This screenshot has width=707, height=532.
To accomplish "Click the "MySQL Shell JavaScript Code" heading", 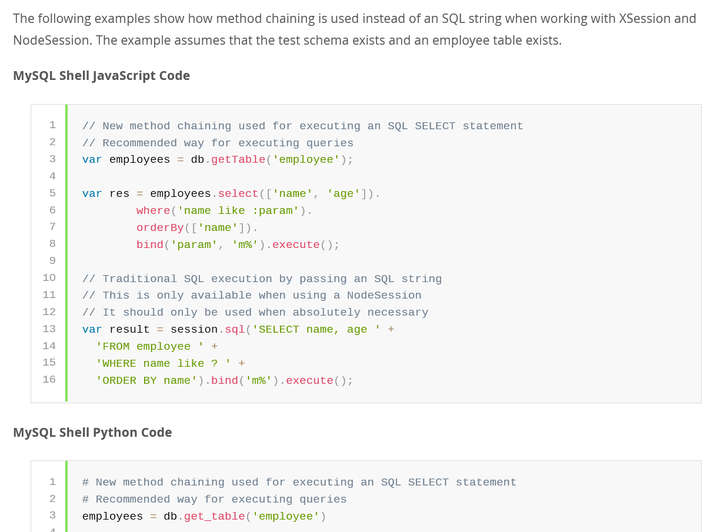I will coord(101,76).
